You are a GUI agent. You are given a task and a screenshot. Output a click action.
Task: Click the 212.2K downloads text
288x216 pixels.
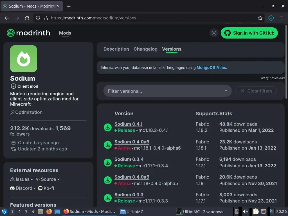(32, 128)
